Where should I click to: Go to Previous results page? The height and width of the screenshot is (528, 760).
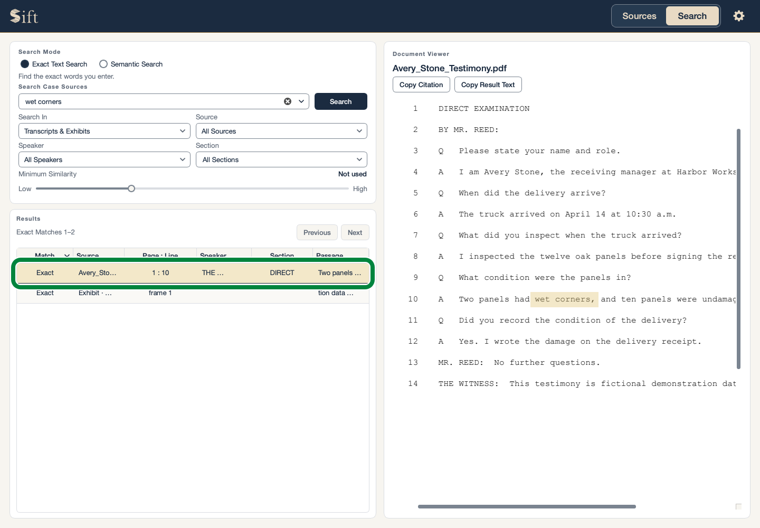click(317, 232)
